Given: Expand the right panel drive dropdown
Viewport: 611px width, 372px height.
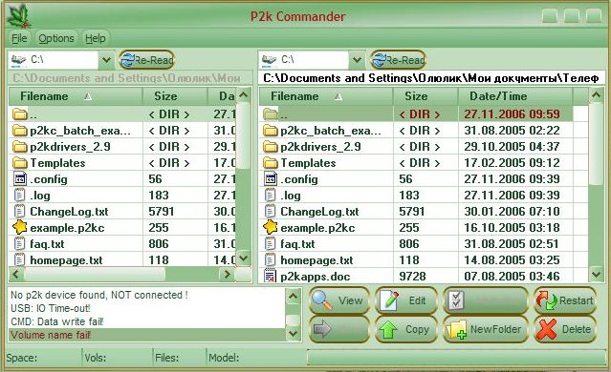Looking at the screenshot, I should (357, 60).
